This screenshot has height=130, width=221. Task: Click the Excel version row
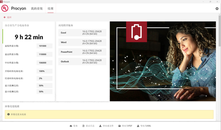82,33
